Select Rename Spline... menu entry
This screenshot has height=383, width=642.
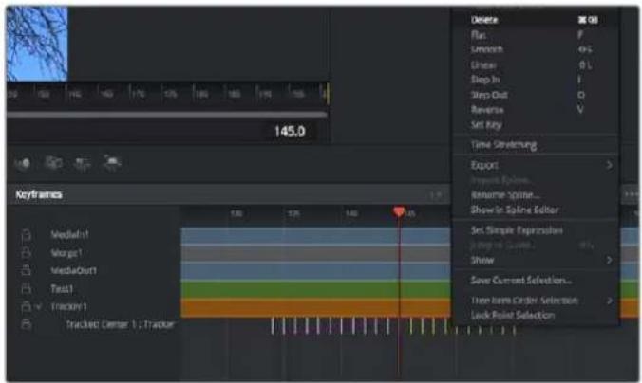pos(505,195)
